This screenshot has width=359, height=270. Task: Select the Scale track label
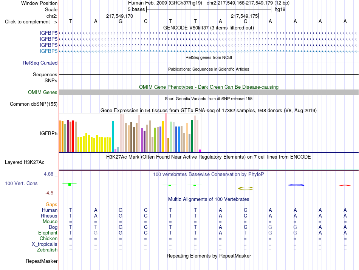[x=51, y=9]
